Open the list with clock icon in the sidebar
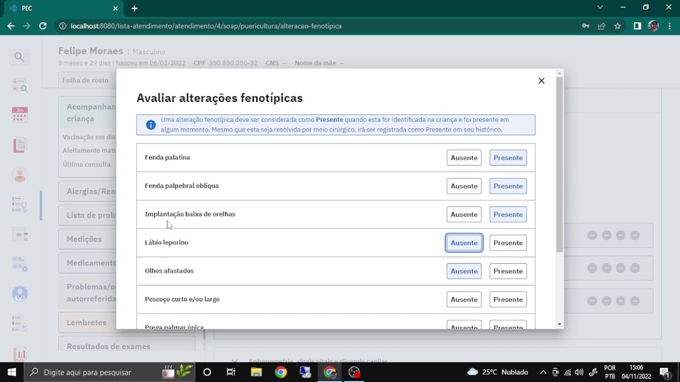680x382 pixels. [20, 323]
